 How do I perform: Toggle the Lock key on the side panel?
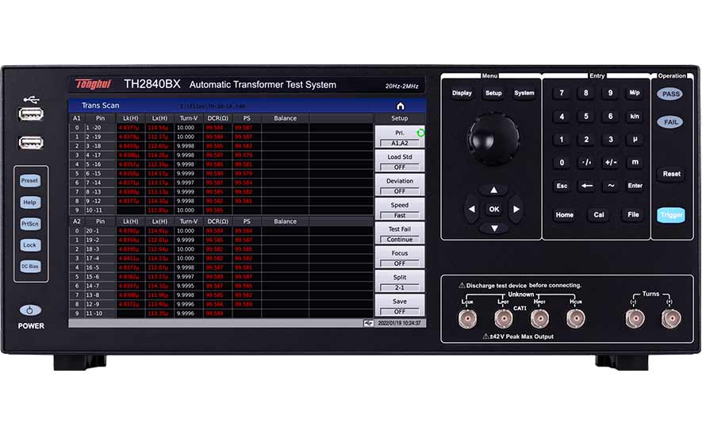[30, 245]
